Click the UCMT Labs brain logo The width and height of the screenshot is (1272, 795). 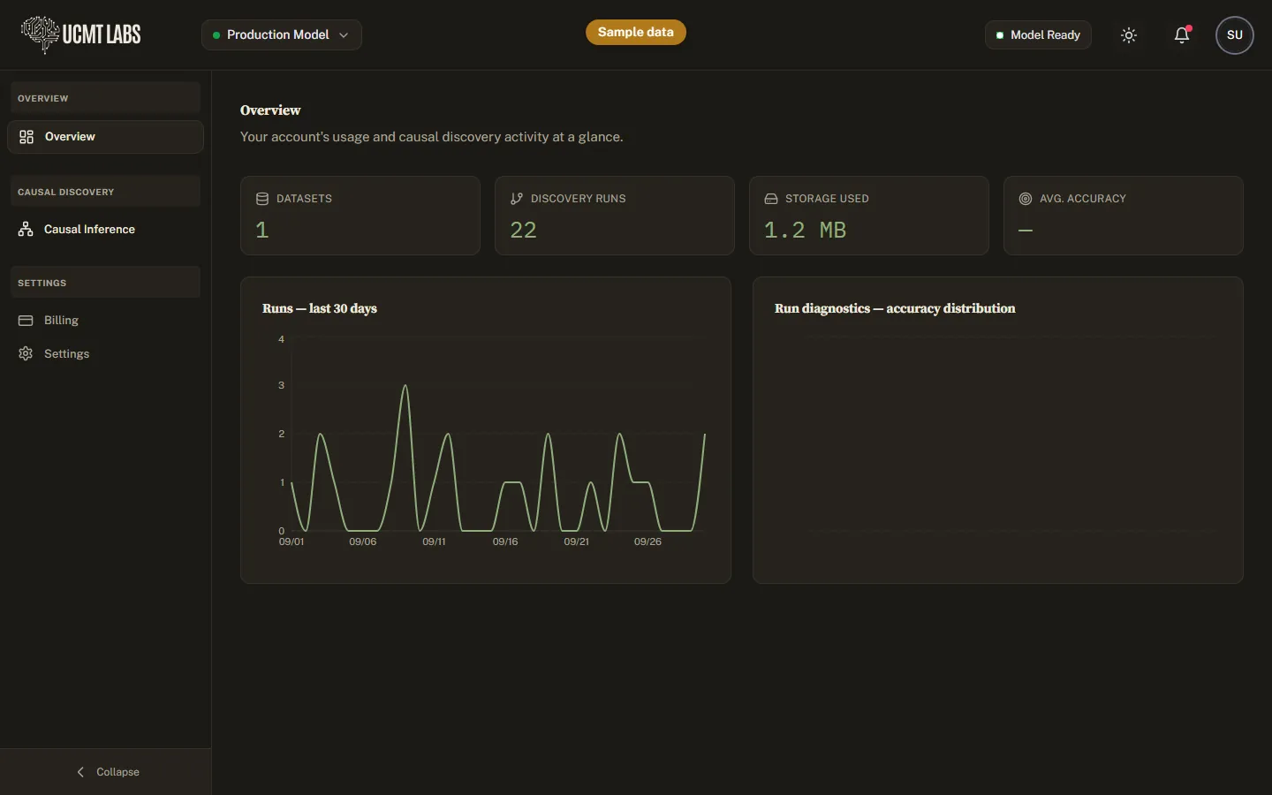(x=40, y=34)
